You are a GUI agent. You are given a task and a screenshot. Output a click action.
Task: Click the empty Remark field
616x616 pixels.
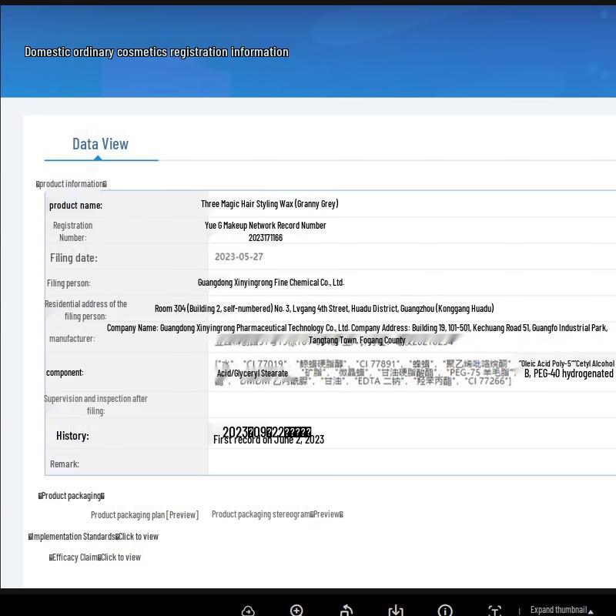[408, 464]
